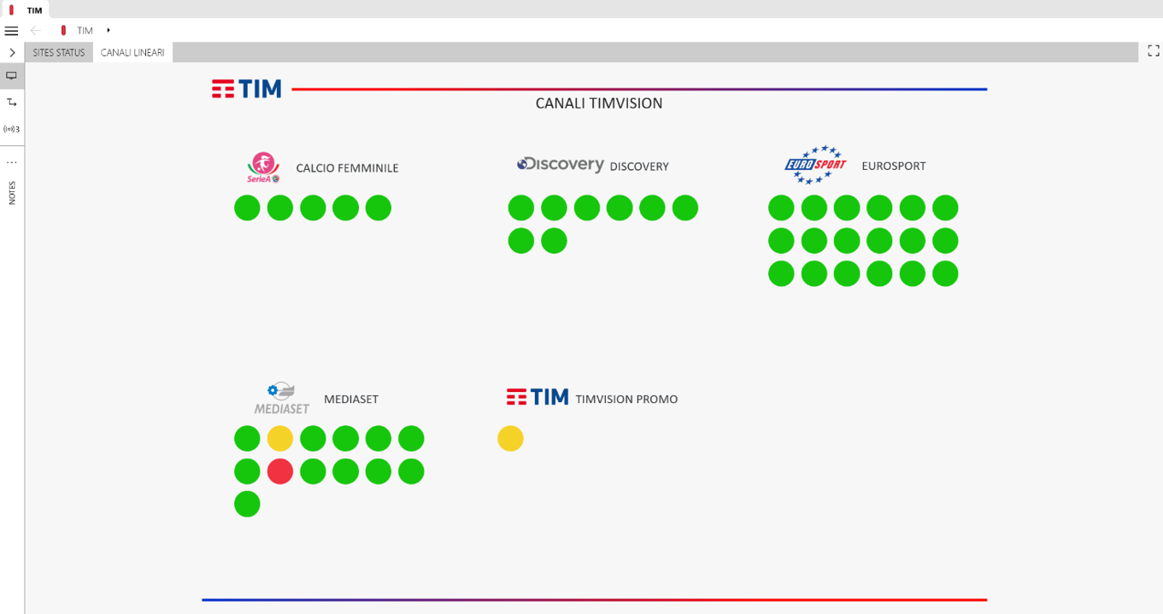Click the EUROSPORT group label
1163x614 pixels.
894,167
